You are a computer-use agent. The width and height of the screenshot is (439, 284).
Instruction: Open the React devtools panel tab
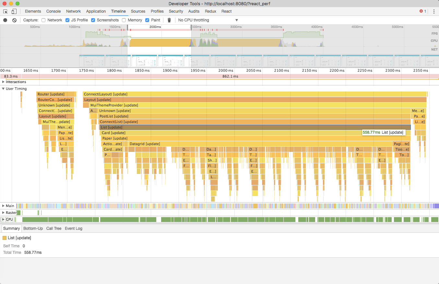pyautogui.click(x=226, y=11)
